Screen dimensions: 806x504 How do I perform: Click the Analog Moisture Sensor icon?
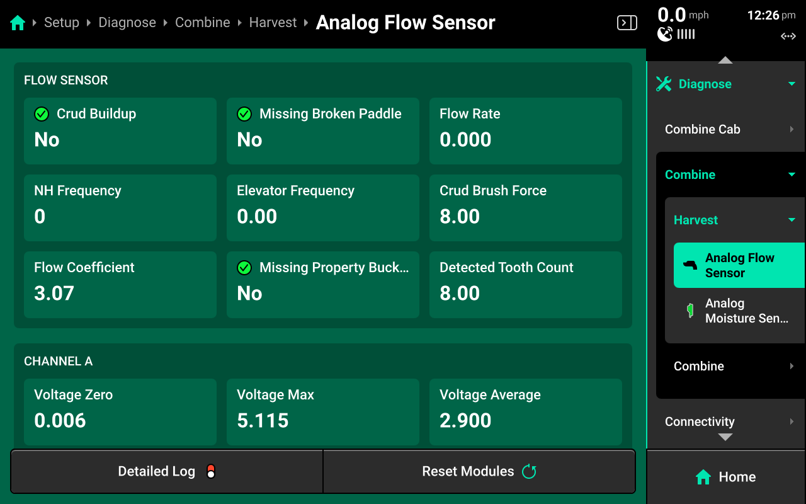[691, 311]
